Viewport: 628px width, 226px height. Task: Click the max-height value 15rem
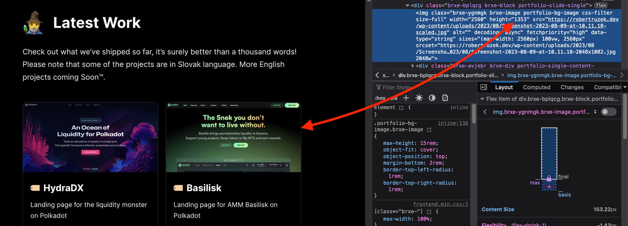click(x=428, y=143)
